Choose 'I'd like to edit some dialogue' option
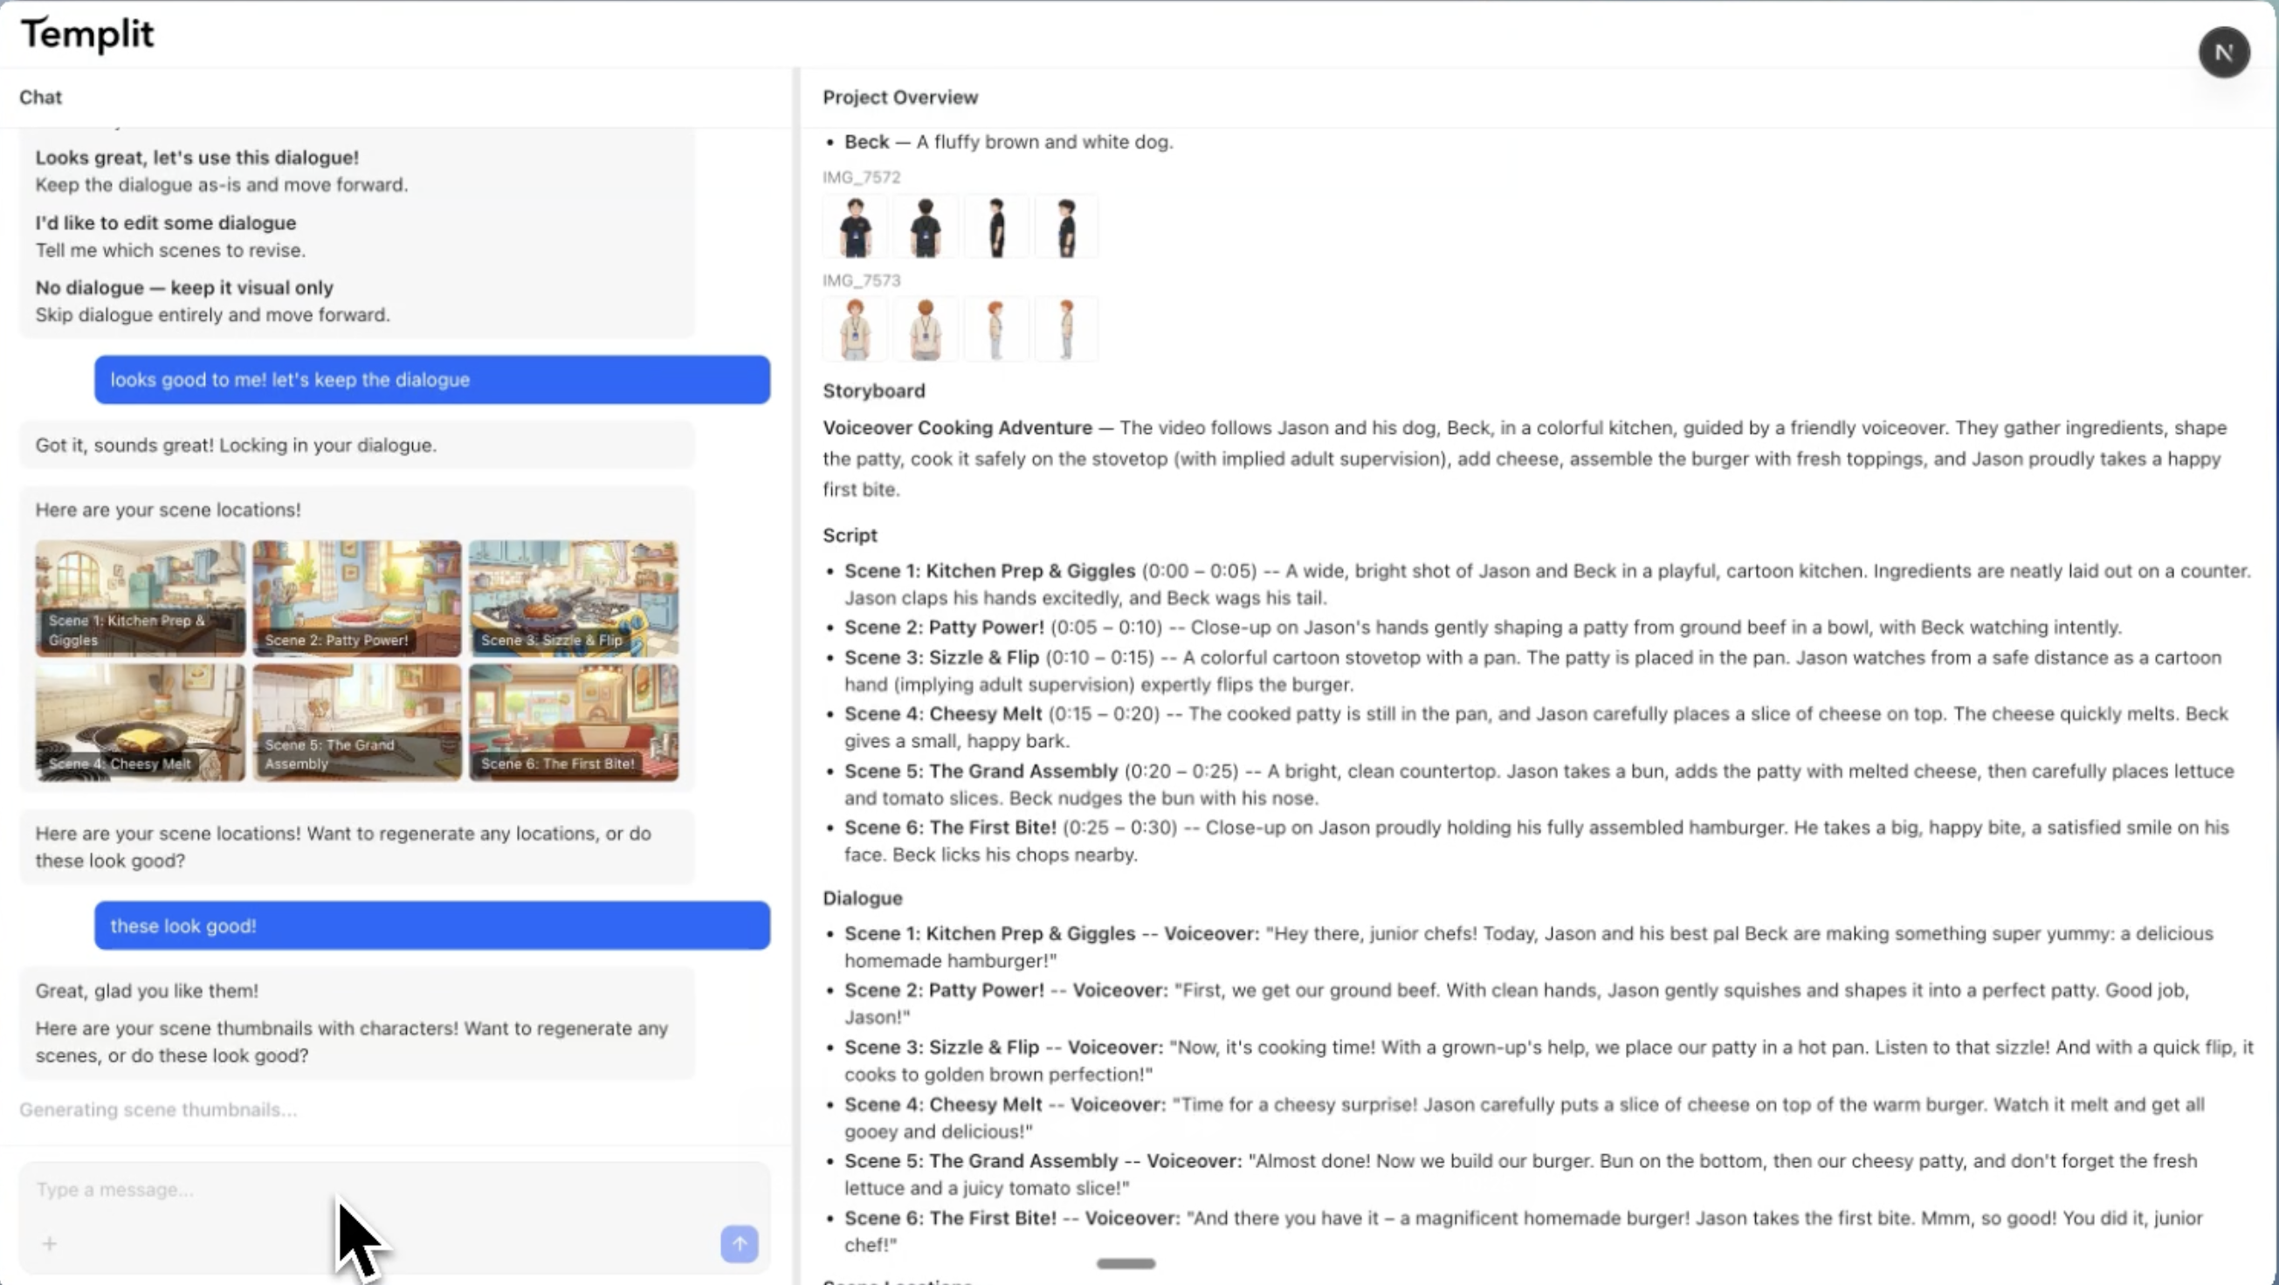This screenshot has height=1285, width=2279. pyautogui.click(x=165, y=223)
